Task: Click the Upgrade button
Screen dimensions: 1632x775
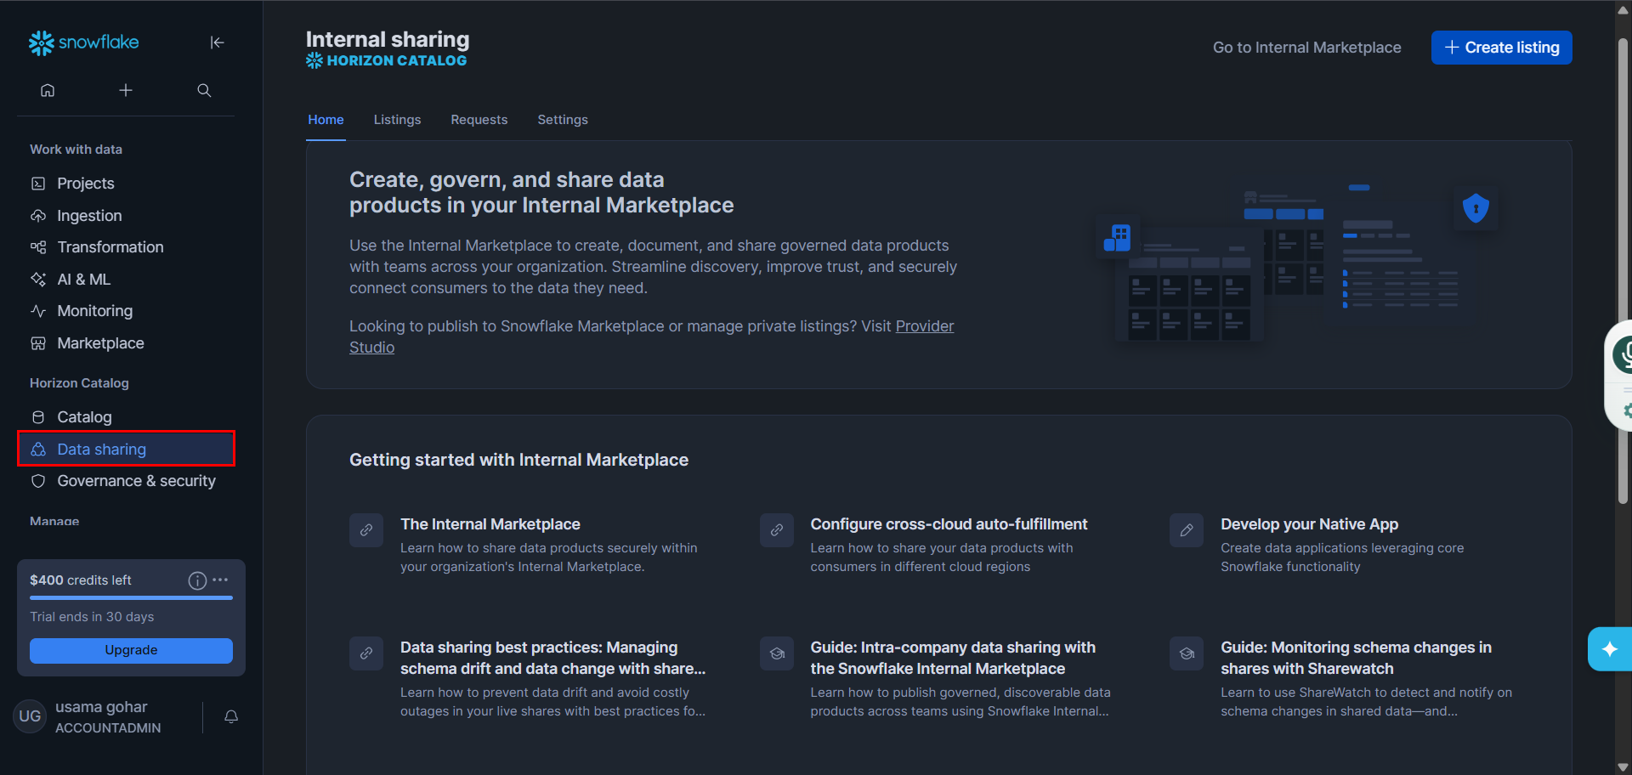Action: pyautogui.click(x=131, y=650)
